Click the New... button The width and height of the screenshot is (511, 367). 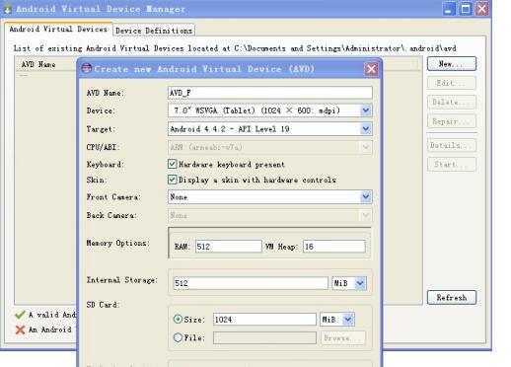click(x=452, y=64)
